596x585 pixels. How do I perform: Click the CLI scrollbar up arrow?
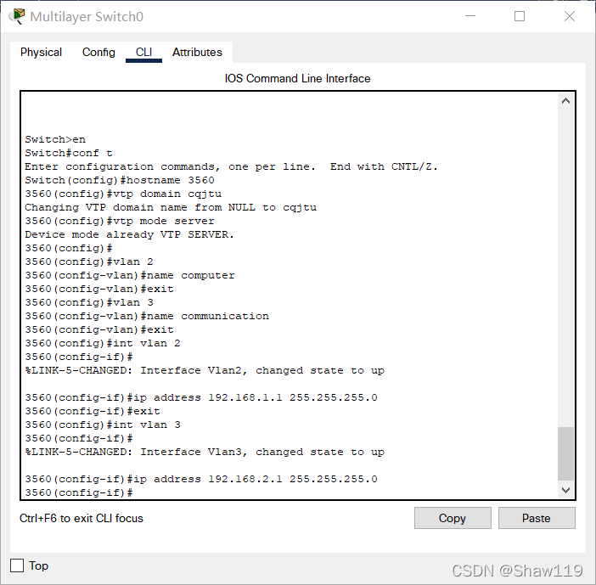565,101
